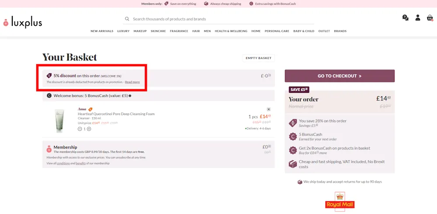
Task: Open the HAIR menu
Action: pyautogui.click(x=196, y=31)
